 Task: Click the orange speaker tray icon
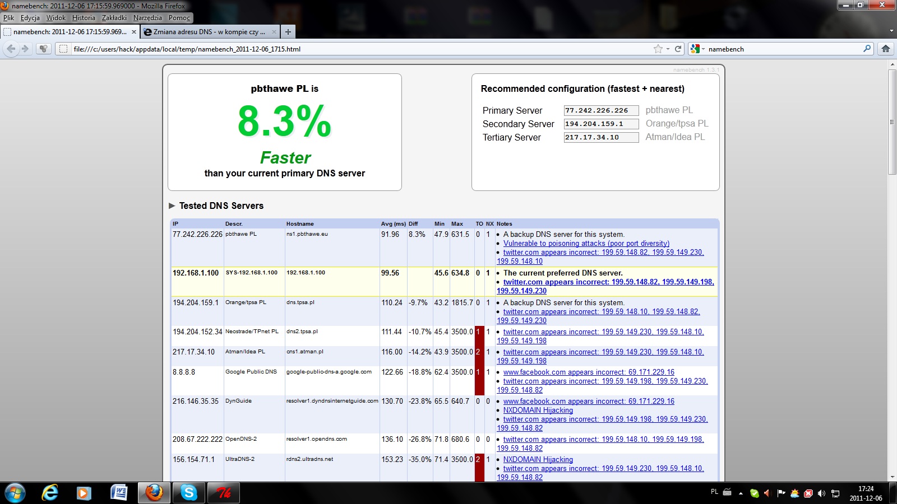767,493
